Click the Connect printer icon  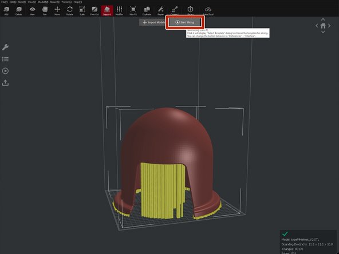(175, 10)
